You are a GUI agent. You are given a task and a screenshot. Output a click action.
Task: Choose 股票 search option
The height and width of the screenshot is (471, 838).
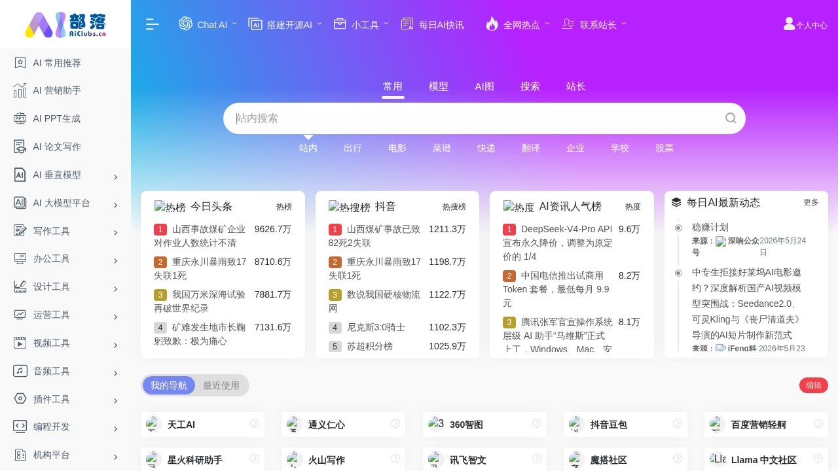pyautogui.click(x=665, y=148)
